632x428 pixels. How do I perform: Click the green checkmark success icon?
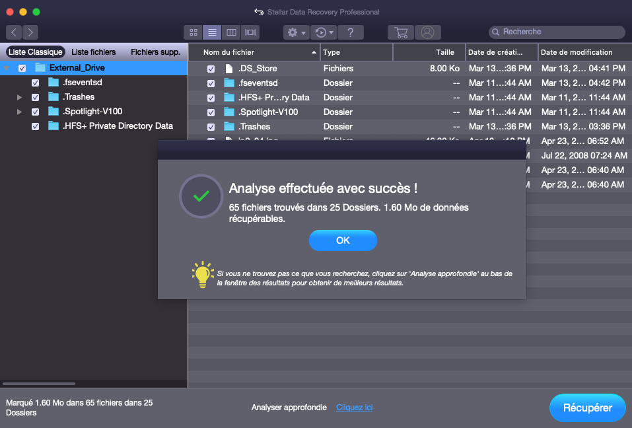point(201,196)
